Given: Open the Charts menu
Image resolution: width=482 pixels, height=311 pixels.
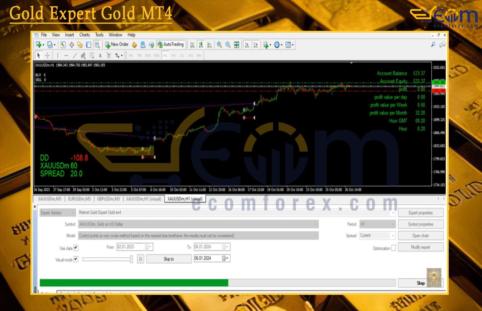Looking at the screenshot, I should pos(85,35).
